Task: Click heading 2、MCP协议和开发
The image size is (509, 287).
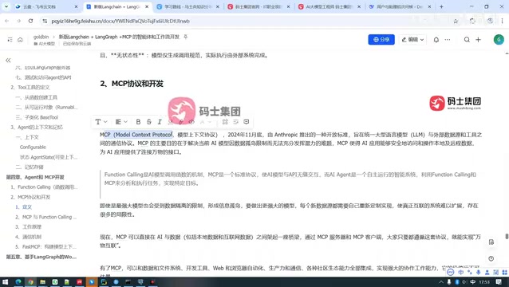Action: click(132, 84)
